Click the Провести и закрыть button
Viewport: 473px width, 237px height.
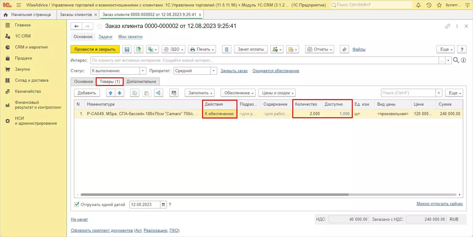(95, 49)
